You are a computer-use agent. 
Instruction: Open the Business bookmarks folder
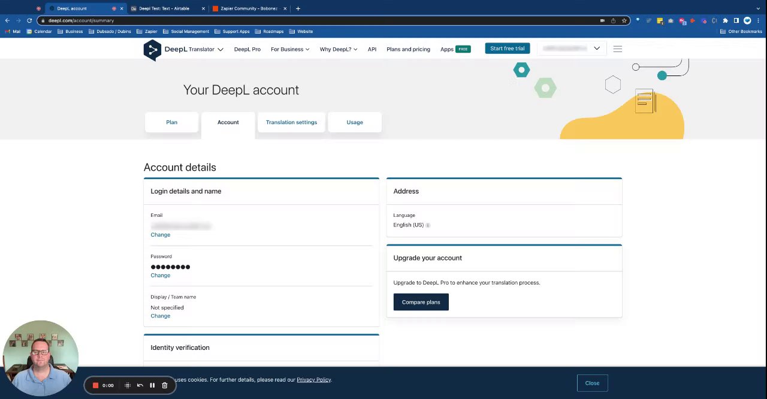pos(70,31)
